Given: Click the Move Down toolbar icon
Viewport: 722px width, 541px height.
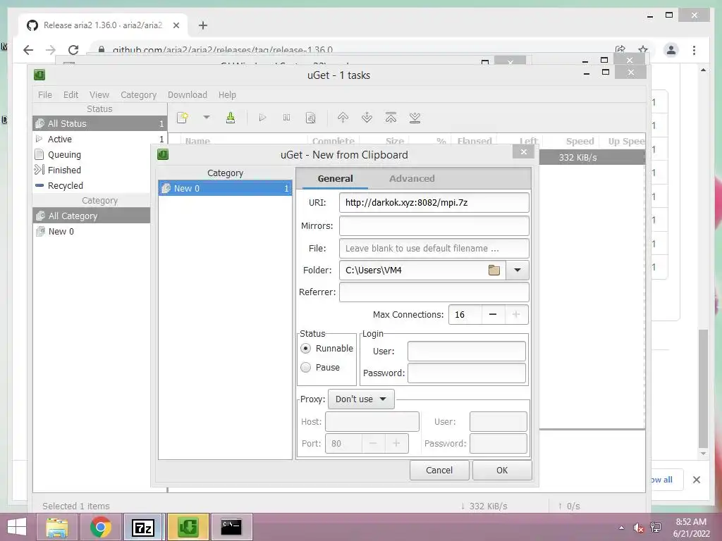Looking at the screenshot, I should click(x=367, y=118).
